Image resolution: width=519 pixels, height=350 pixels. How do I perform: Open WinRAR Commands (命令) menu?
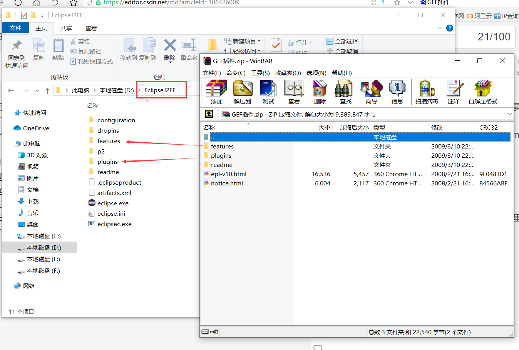tap(236, 73)
